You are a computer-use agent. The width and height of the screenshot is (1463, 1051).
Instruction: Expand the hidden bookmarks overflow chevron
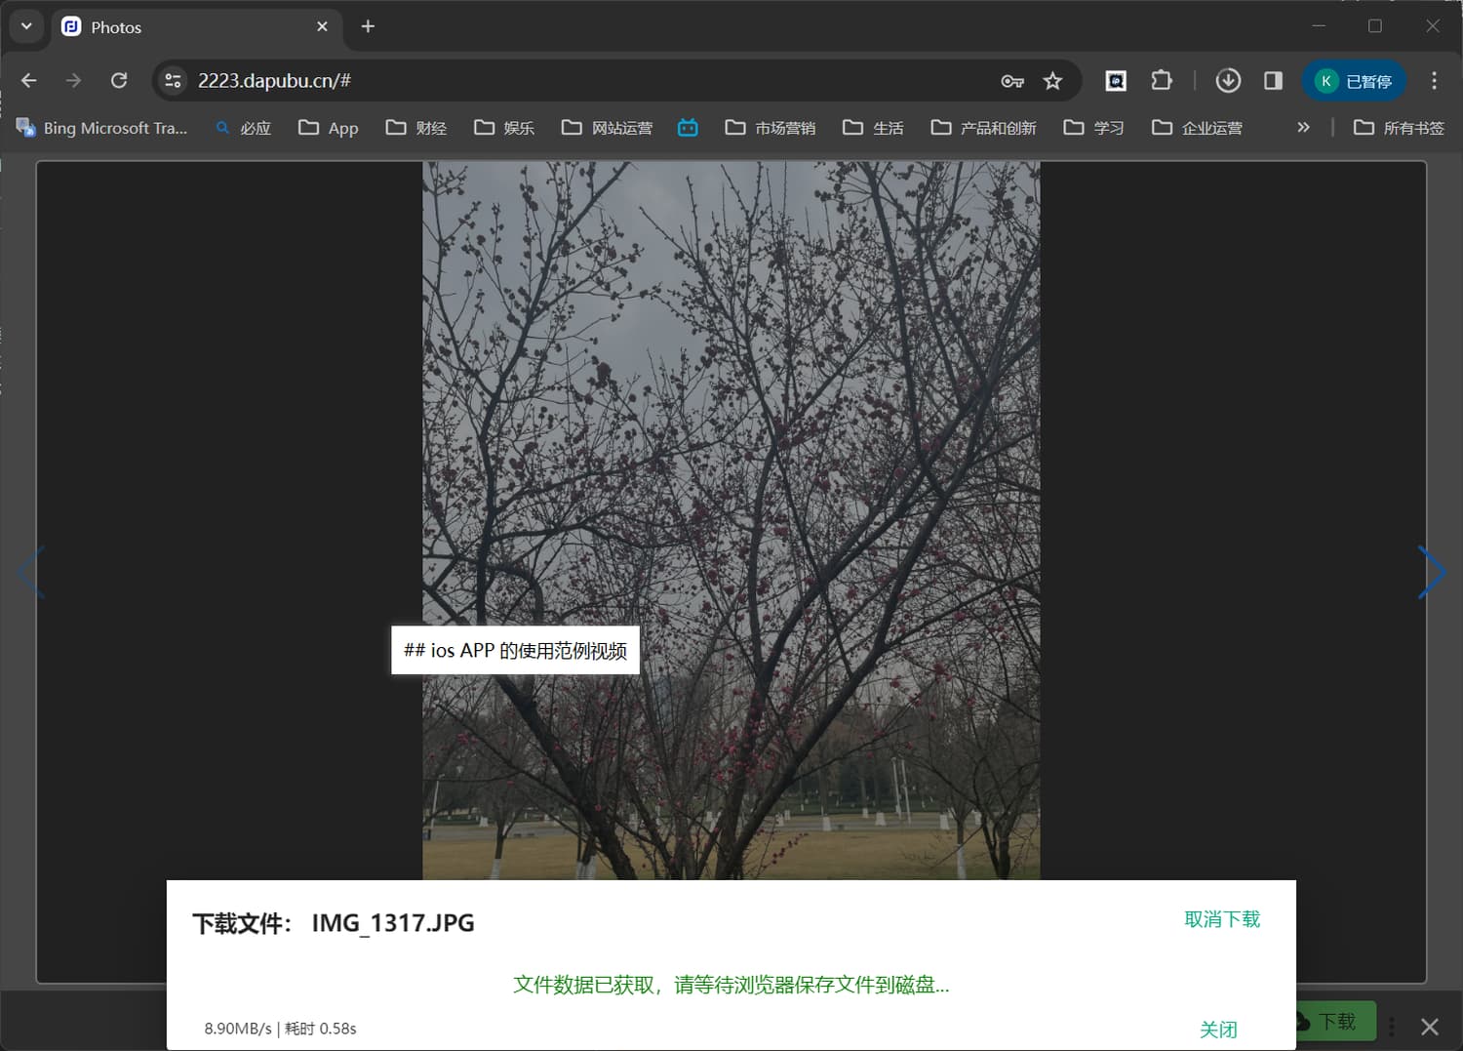click(1303, 128)
